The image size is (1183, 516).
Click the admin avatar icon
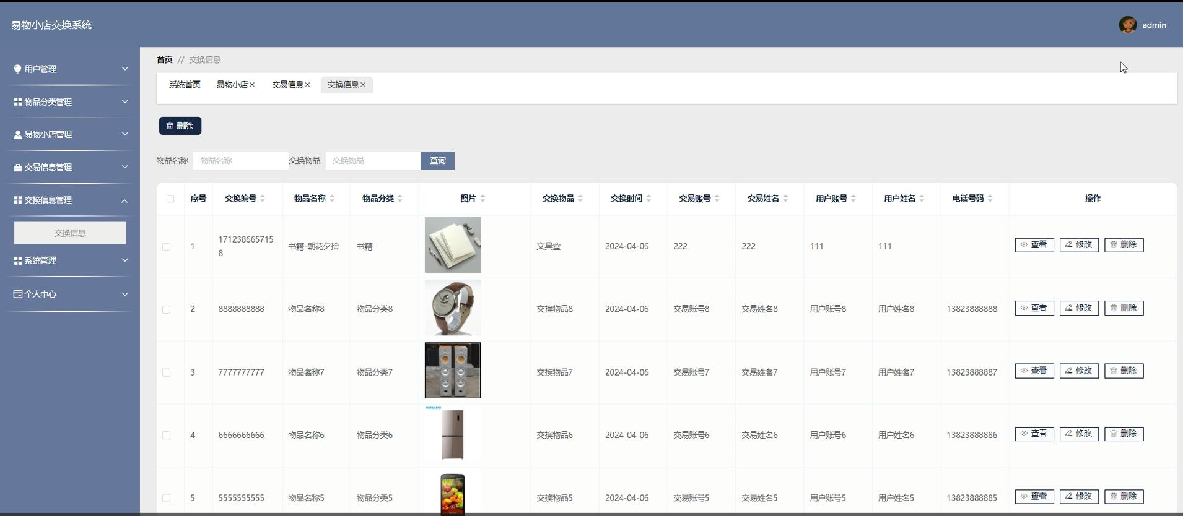pyautogui.click(x=1127, y=25)
